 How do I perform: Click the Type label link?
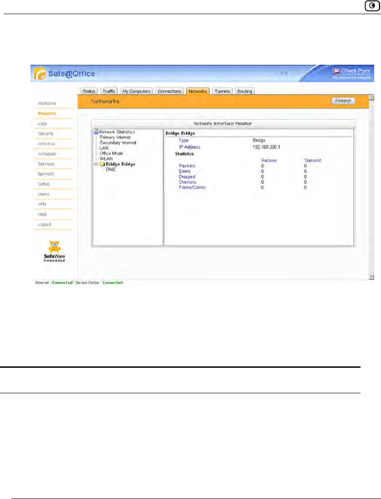[184, 140]
